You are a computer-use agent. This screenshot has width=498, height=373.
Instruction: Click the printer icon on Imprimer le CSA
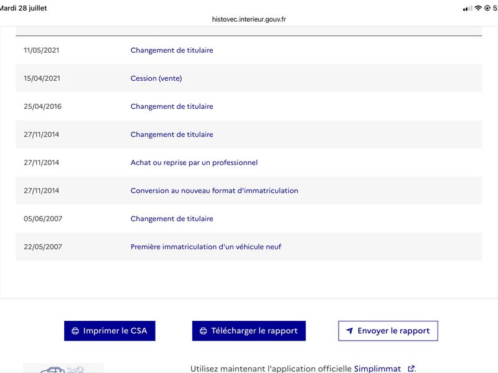pyautogui.click(x=75, y=331)
